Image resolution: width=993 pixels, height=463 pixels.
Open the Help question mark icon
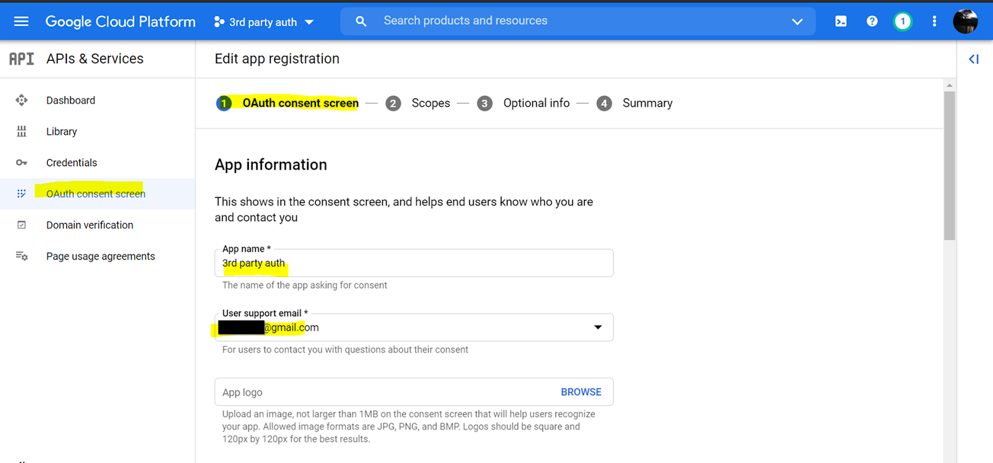point(872,22)
